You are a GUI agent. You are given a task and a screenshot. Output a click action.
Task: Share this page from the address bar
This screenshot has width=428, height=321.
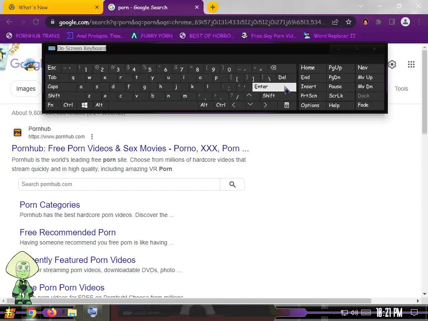(x=335, y=22)
